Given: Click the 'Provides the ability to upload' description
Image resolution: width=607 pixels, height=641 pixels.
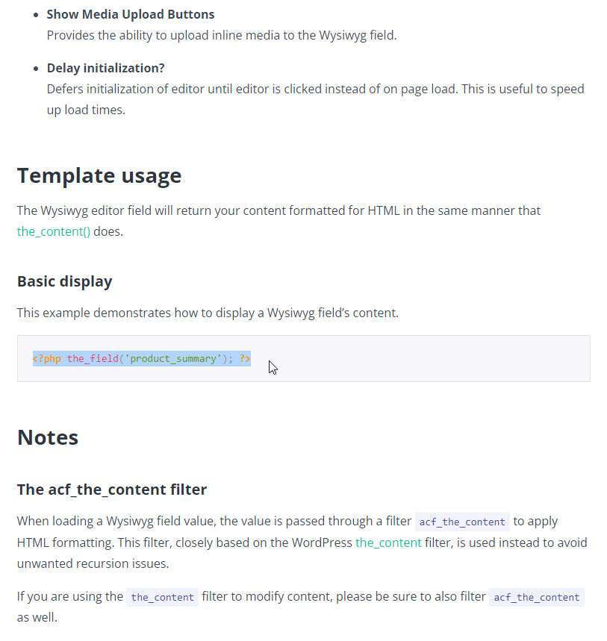Looking at the screenshot, I should (222, 35).
